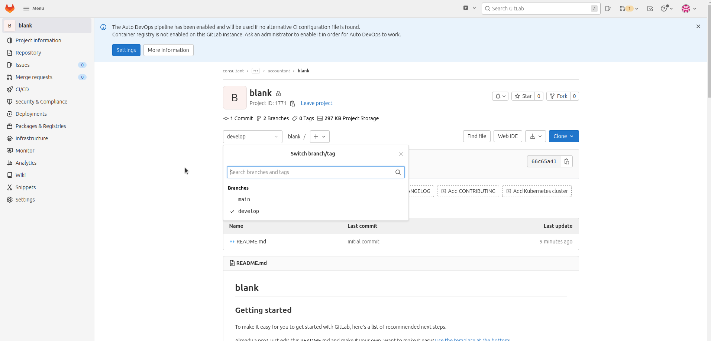
Task: Open the 1 Commit link
Action: 238,118
